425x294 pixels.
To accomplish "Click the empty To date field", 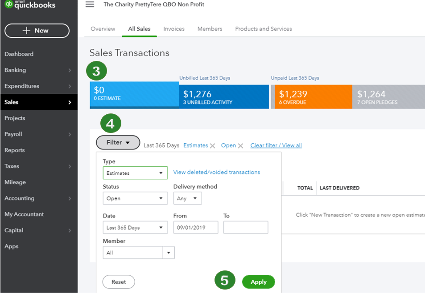I will (246, 228).
